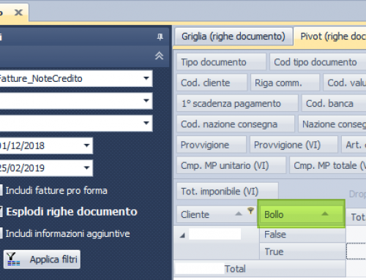The image size is (366, 280).
Task: Switch to Griglia (righe documento) tab
Action: (234, 37)
